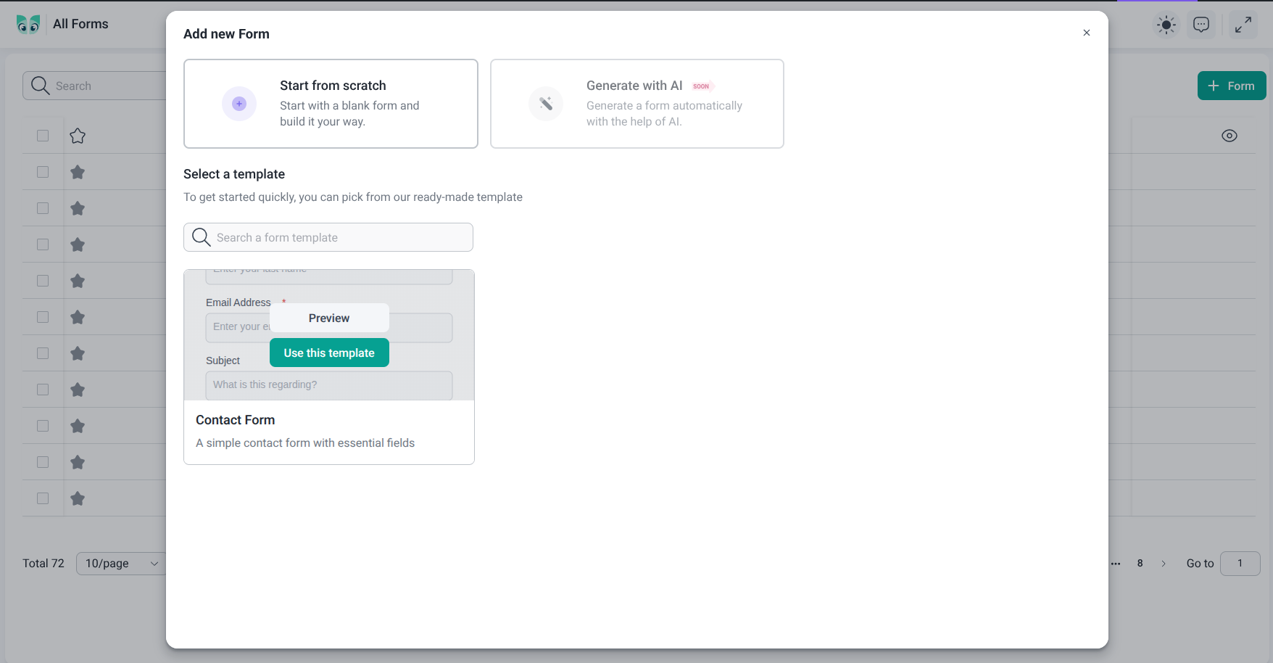Click the magic wand AI icon
This screenshot has height=663, width=1273.
(x=546, y=104)
